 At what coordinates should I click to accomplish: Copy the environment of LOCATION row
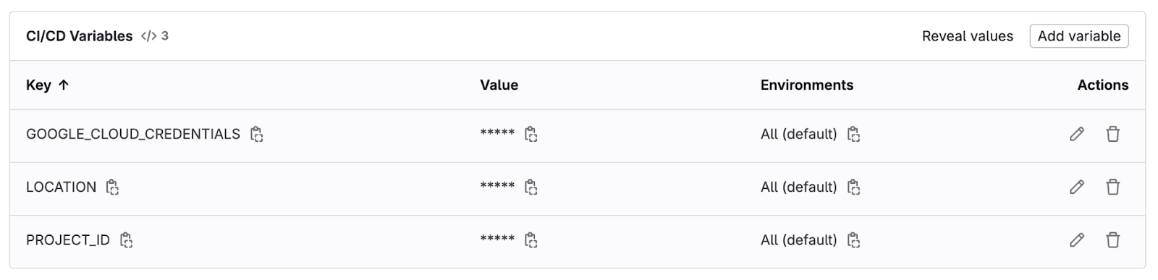tap(853, 187)
